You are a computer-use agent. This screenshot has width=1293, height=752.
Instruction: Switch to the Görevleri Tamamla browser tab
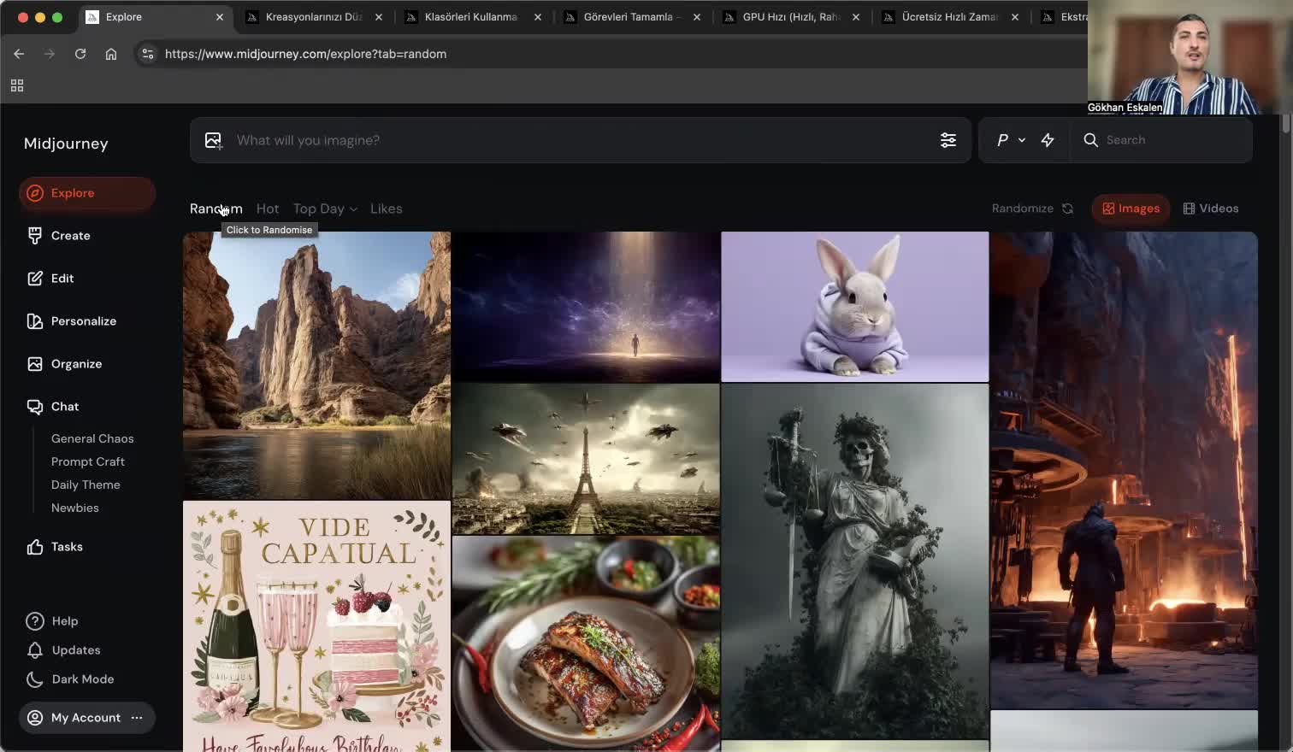point(631,17)
